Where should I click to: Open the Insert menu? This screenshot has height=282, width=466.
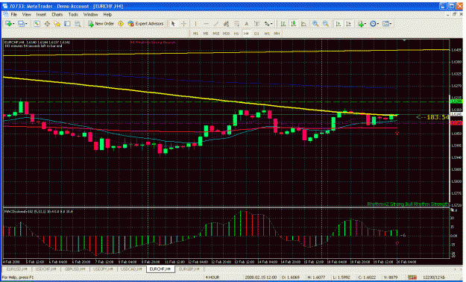point(41,14)
